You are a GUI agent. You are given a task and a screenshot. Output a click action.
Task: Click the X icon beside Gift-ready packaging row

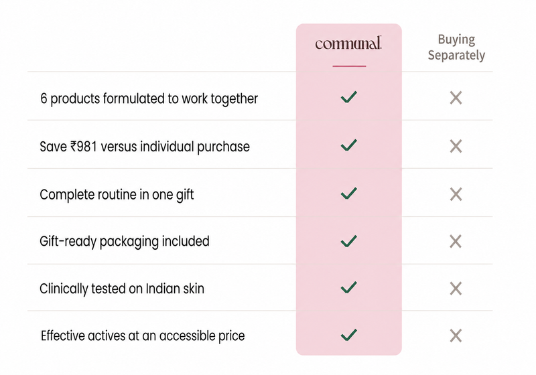tap(456, 242)
